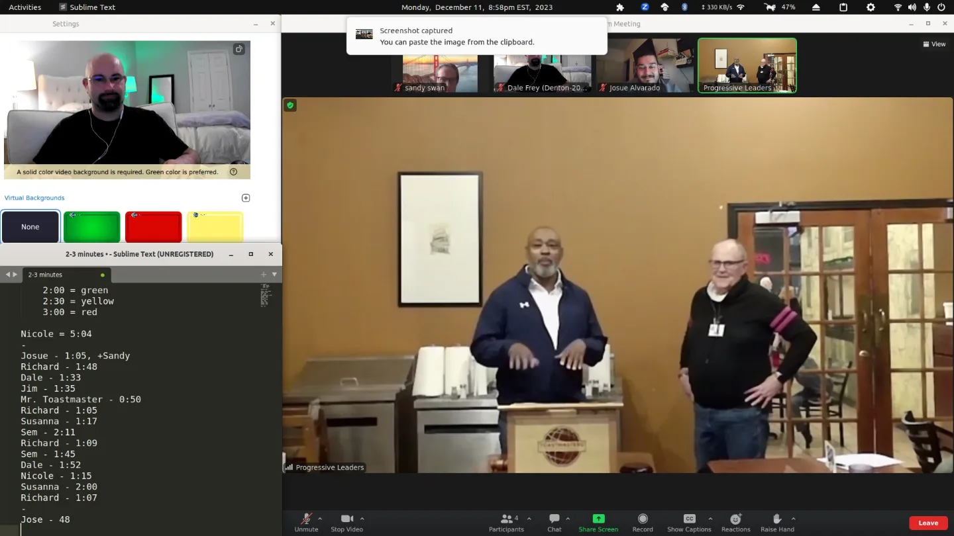Open the View layout menu in Zoom

934,44
